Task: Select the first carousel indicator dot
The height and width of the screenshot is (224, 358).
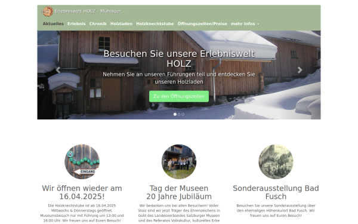Action: point(175,114)
